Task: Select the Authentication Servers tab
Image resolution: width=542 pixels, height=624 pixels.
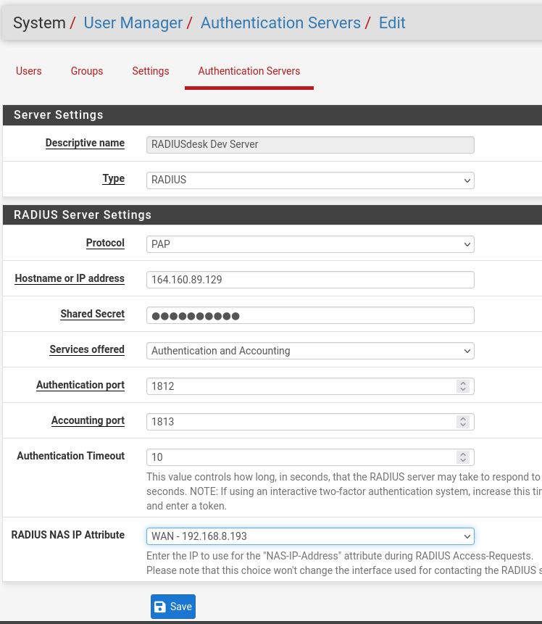Action: pos(249,71)
